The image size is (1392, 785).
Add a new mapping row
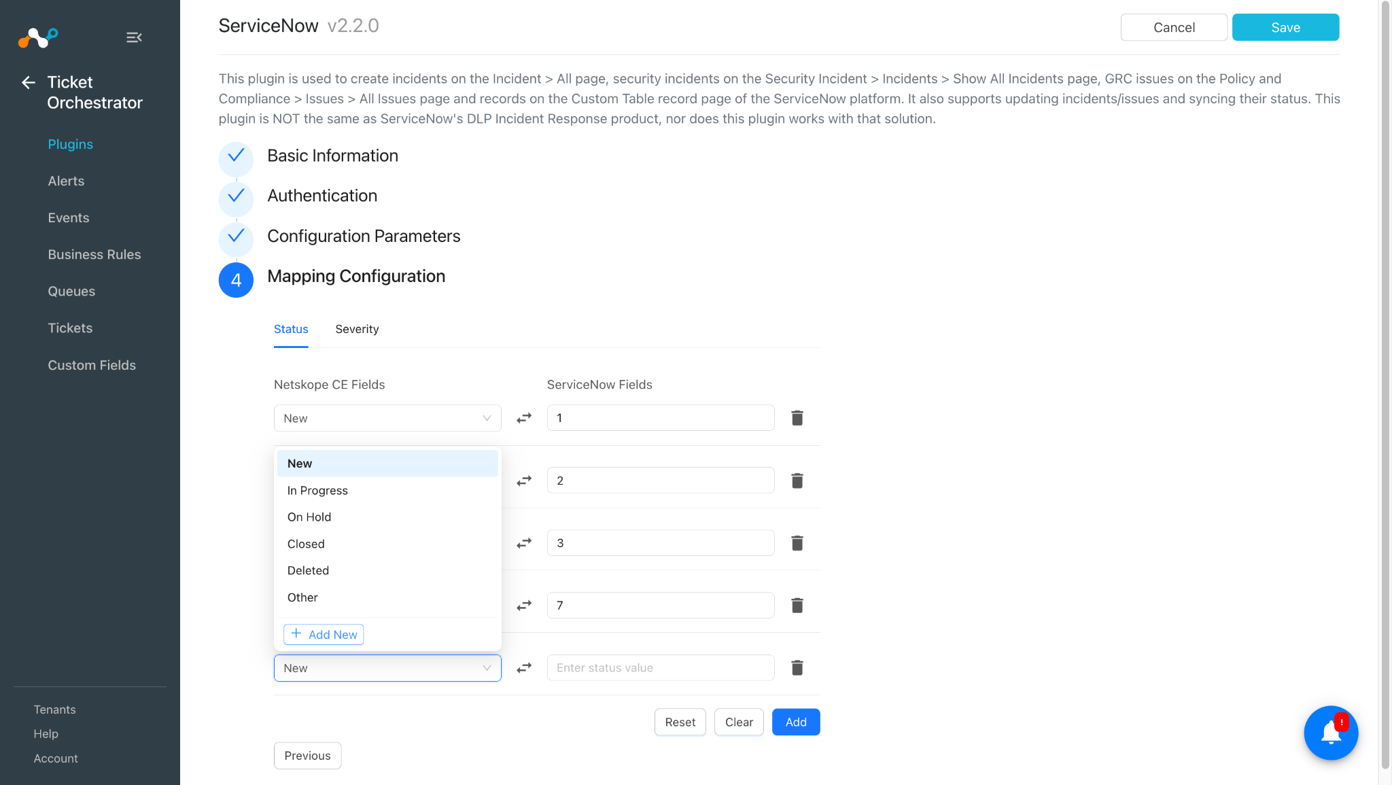click(x=796, y=722)
